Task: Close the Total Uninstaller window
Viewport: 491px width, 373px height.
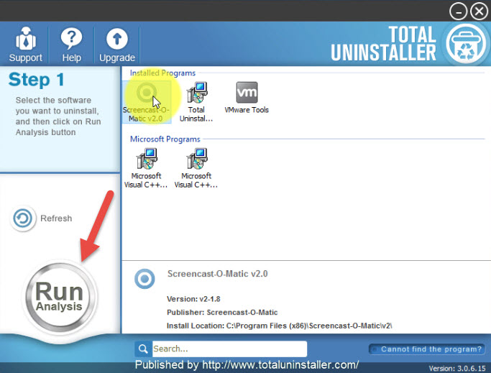Action: pos(479,11)
